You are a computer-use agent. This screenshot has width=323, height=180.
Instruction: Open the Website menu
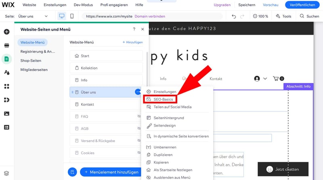pos(29,5)
